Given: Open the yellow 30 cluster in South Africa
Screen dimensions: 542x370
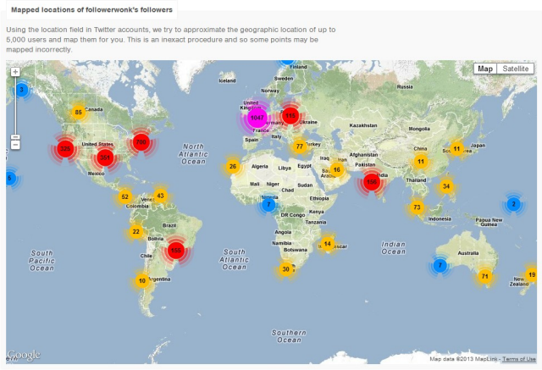Looking at the screenshot, I should tap(286, 269).
